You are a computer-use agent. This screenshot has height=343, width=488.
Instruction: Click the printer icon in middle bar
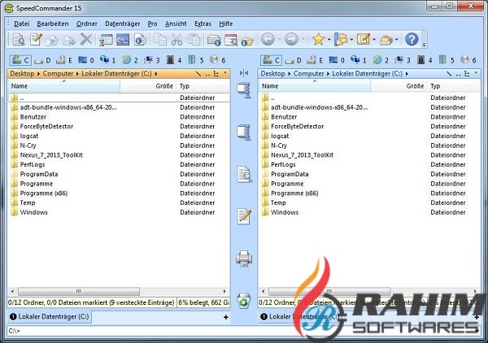(244, 258)
